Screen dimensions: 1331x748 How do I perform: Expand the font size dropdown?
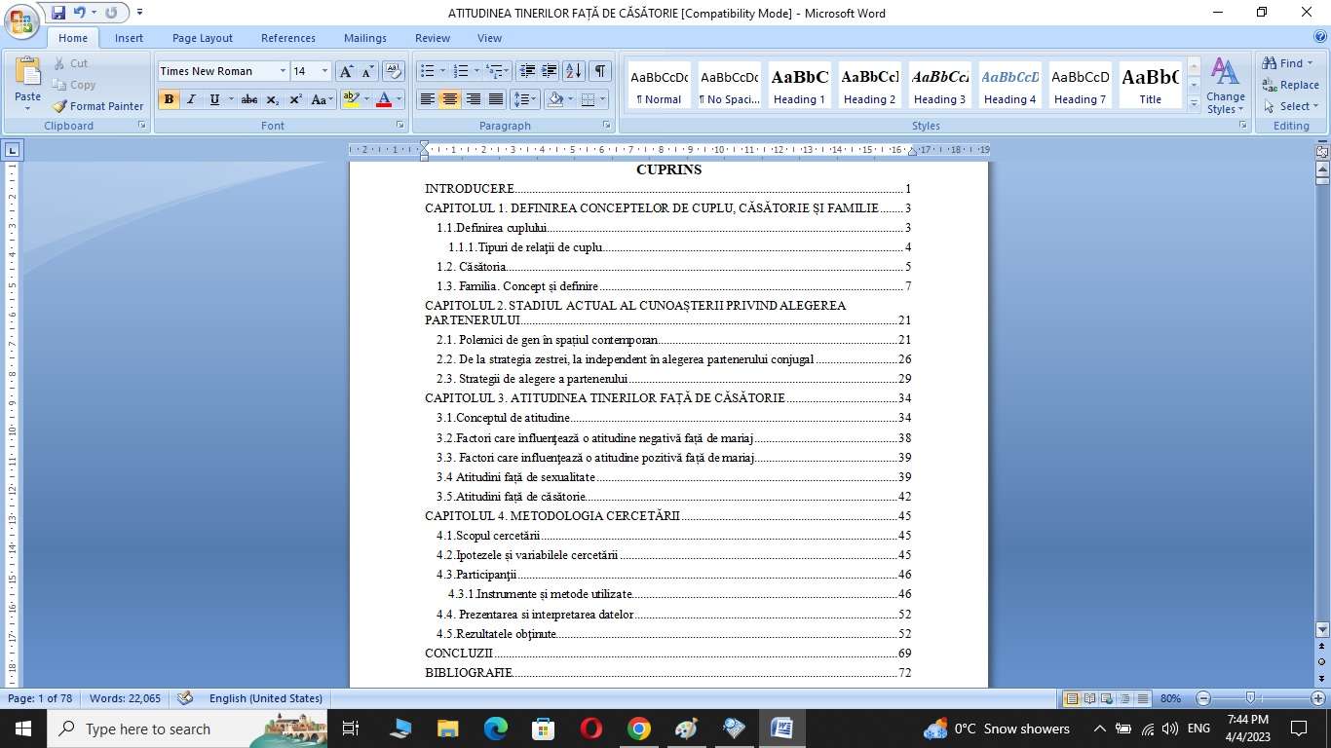325,71
